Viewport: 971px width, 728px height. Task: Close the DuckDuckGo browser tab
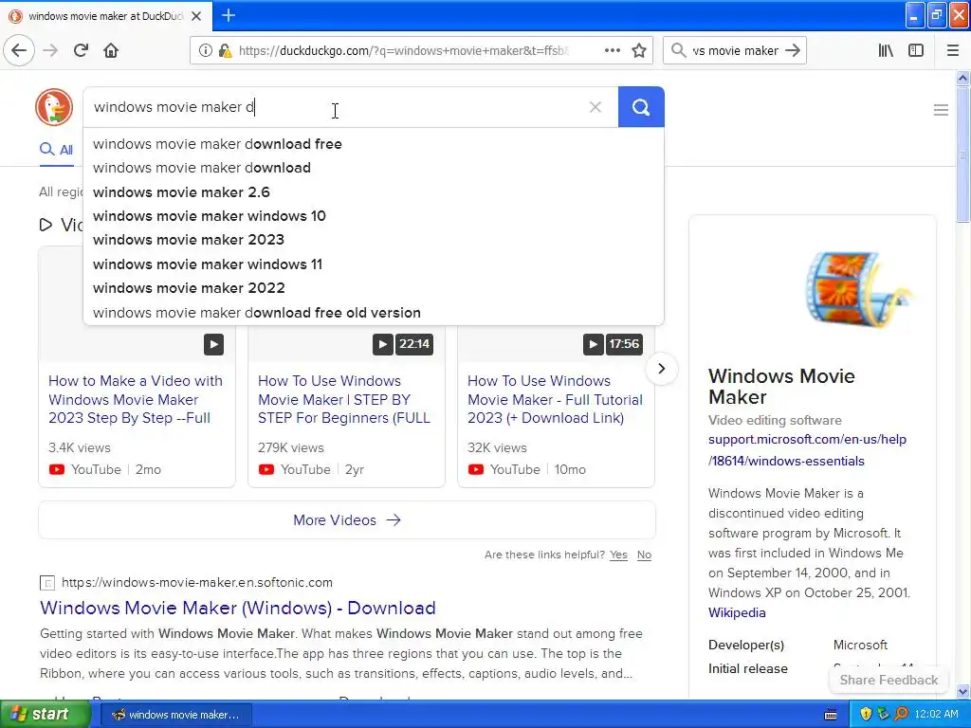click(x=196, y=16)
